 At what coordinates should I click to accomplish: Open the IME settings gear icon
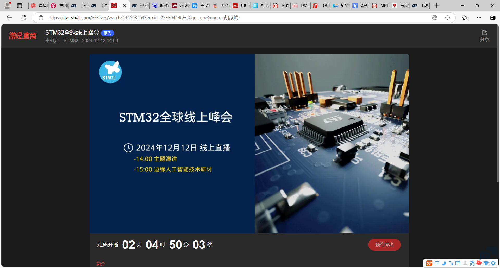(493, 263)
